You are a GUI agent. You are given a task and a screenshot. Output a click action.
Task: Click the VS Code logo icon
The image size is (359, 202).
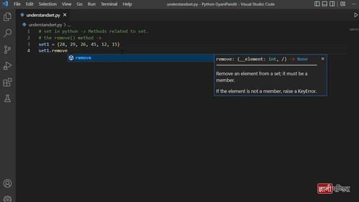pyautogui.click(x=5, y=4)
